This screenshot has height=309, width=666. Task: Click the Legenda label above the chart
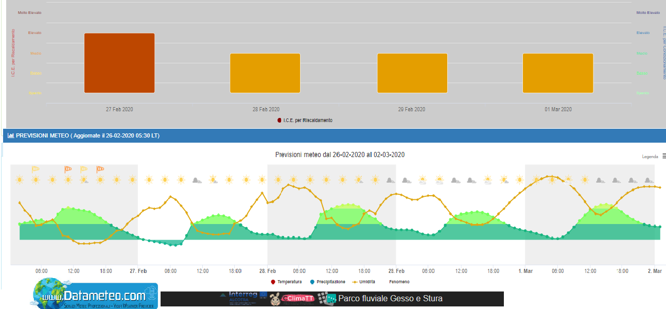(x=650, y=157)
